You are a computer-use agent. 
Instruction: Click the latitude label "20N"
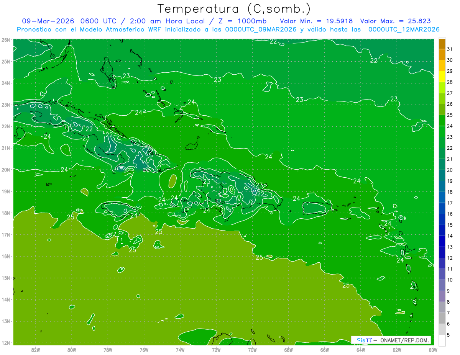[x=5, y=170]
